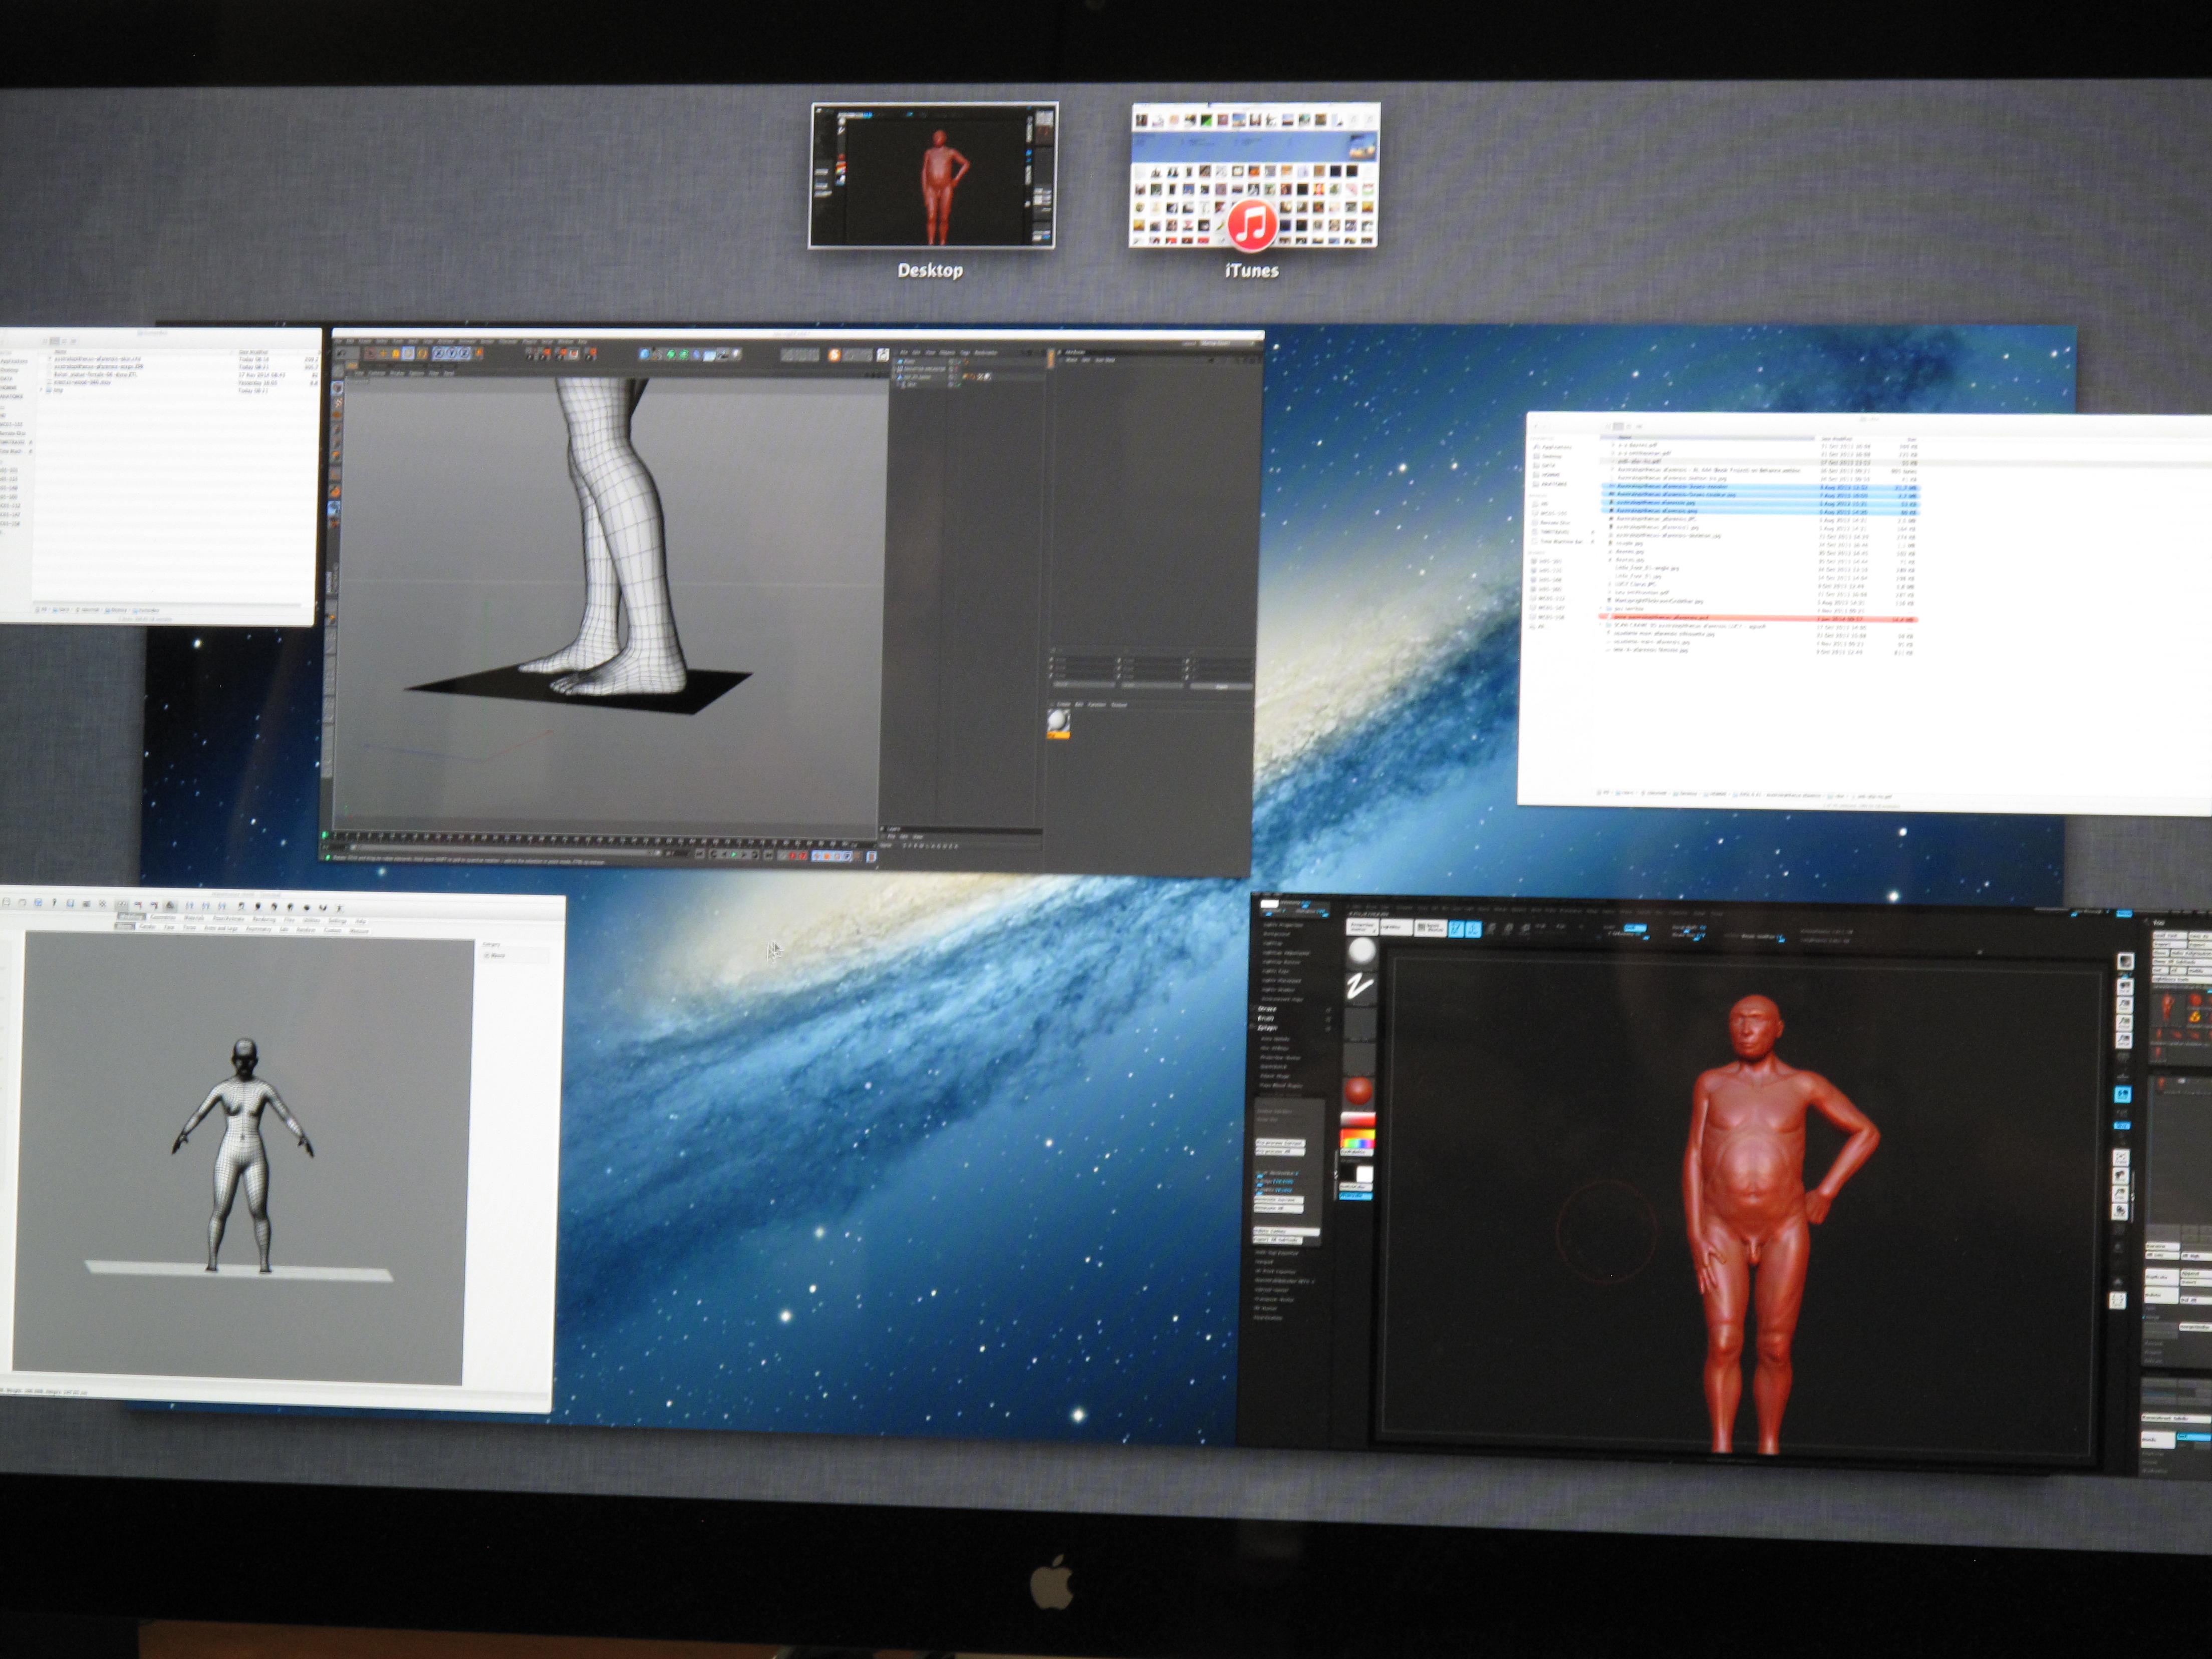Screen dimensions: 2212x1659
Task: Select the white secondary color swatch in ZBrush
Action: coord(1365,1174)
